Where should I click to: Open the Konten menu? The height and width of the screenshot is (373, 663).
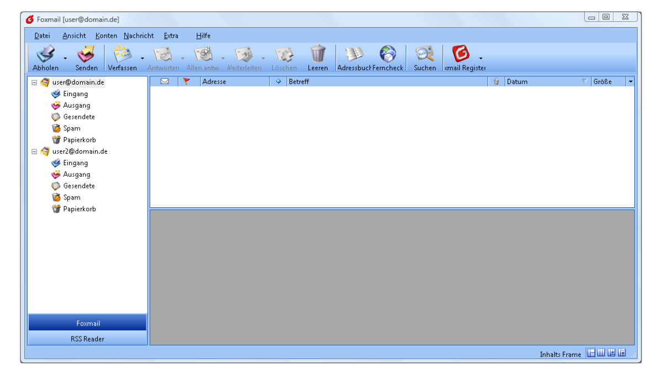(106, 36)
